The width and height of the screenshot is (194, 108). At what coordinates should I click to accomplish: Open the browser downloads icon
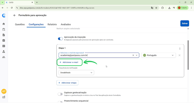coord(169,8)
